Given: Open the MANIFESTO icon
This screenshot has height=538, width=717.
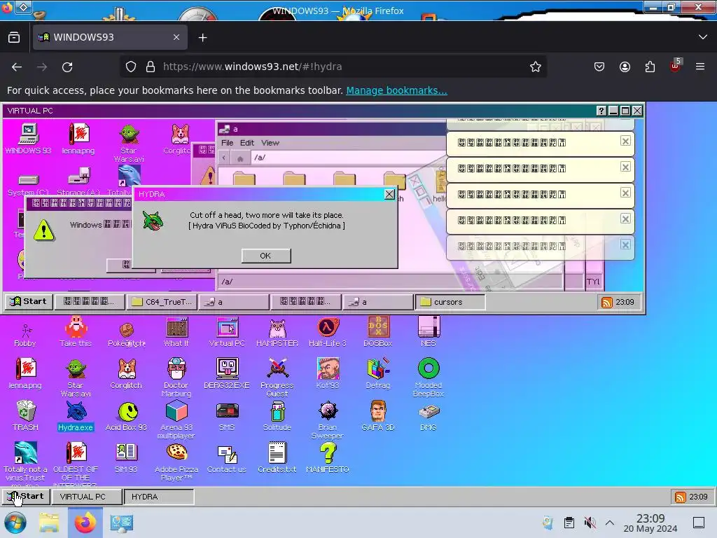Looking at the screenshot, I should pyautogui.click(x=328, y=458).
